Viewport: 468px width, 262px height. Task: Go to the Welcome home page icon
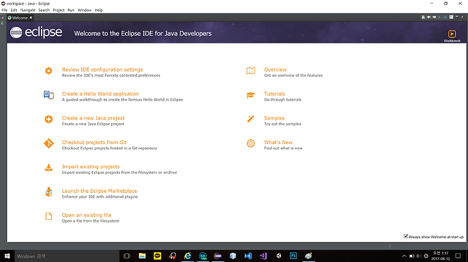coord(423,18)
